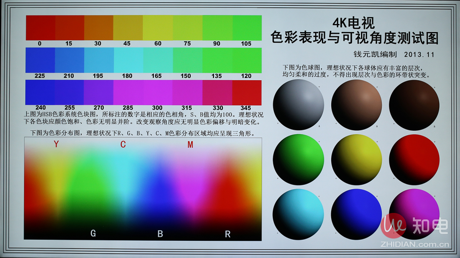460x258 pixels.
Task: Click the G label below the gradient area
Action: [93, 233]
